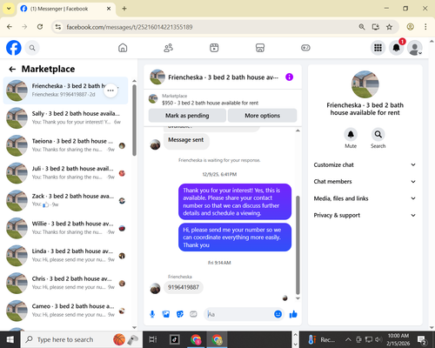Click taskbar search box
The image size is (435, 348).
click(81, 339)
